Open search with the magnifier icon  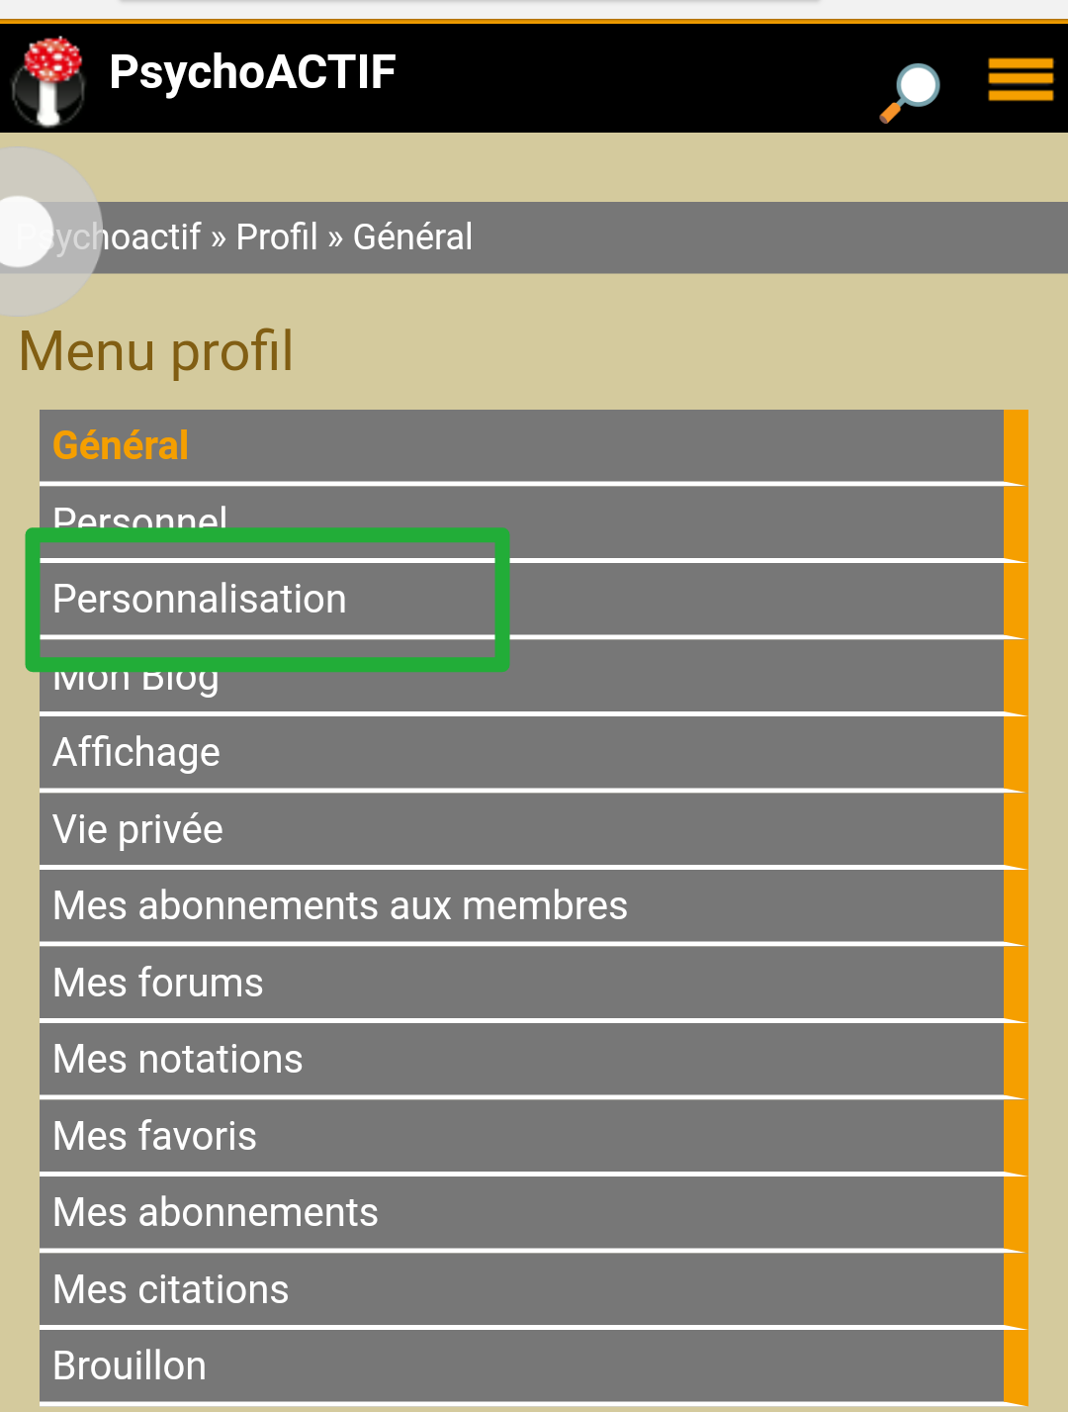click(911, 91)
